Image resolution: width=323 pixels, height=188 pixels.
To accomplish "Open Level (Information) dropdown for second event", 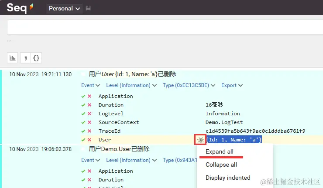I will pyautogui.click(x=131, y=160).
